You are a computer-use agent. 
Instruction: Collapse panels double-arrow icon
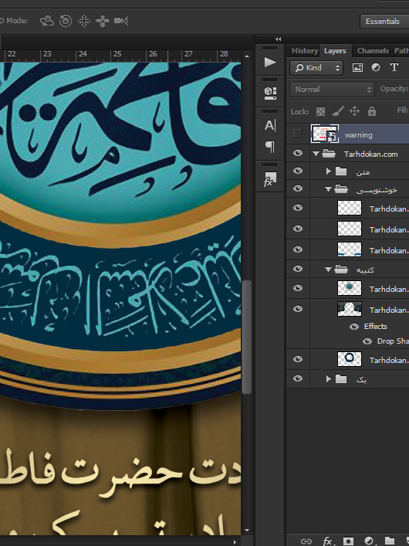tap(278, 39)
